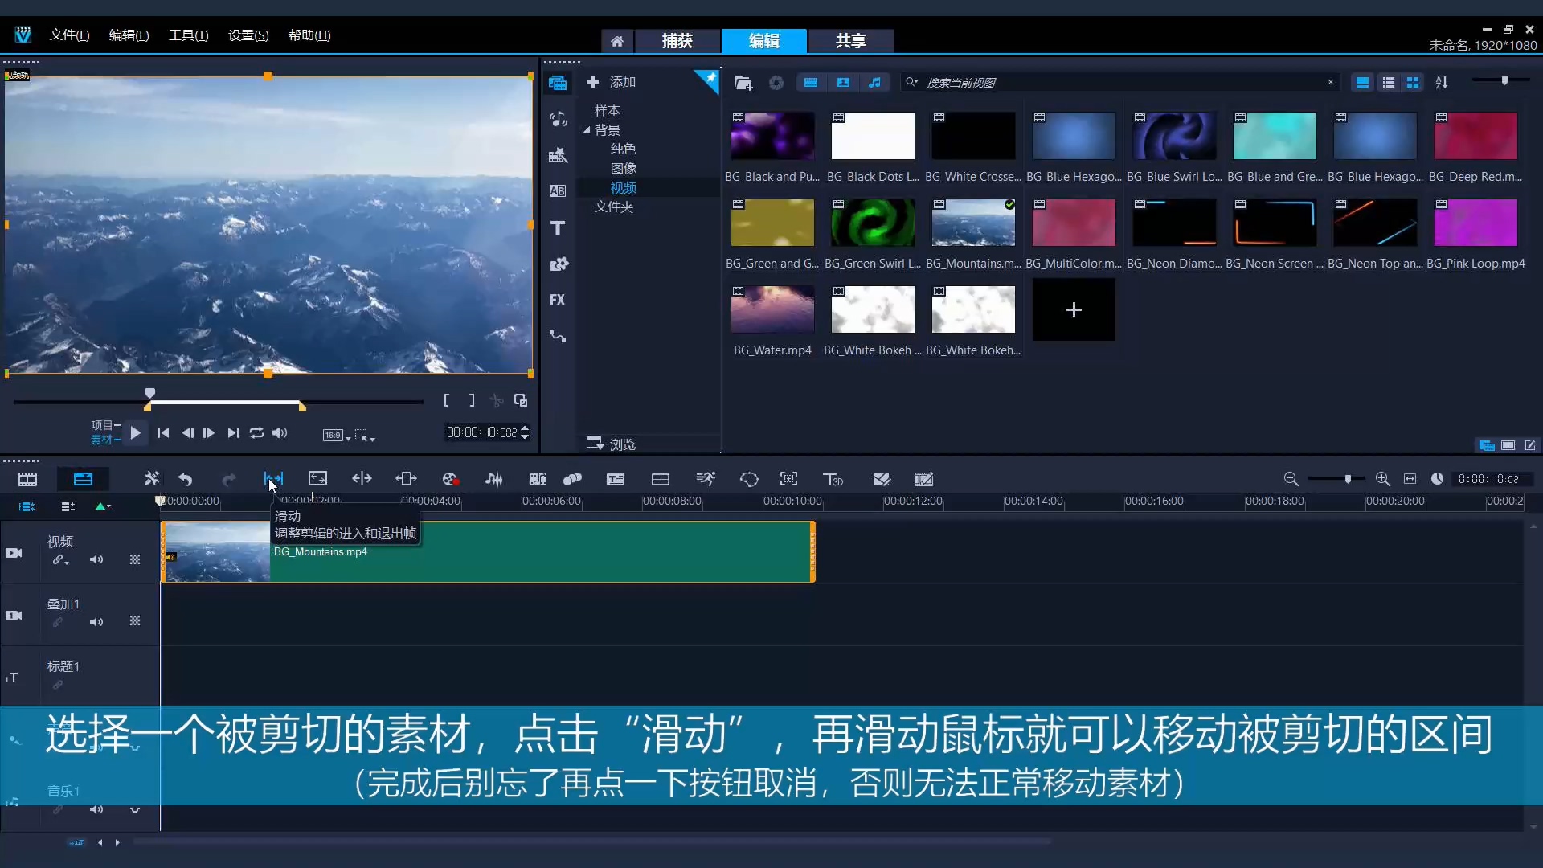Toggle repeat playback loop button
This screenshot has width=1543, height=868.
[x=256, y=433]
